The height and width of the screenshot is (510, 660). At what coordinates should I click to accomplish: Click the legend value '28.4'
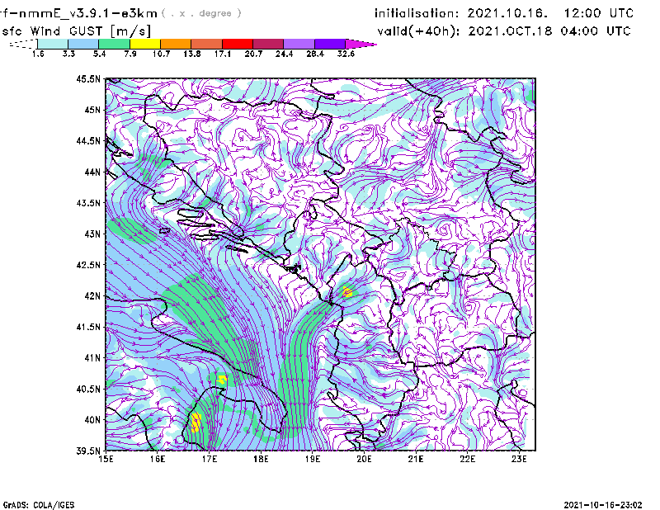pyautogui.click(x=315, y=54)
